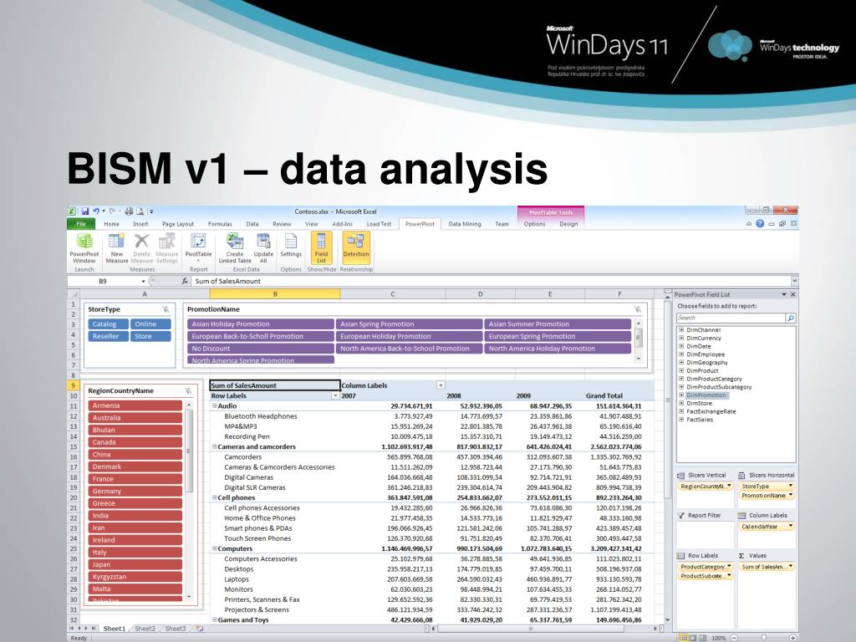Viewport: 856px width, 642px height.
Task: Click the Undo icon in quick access toolbar
Action: (x=96, y=211)
